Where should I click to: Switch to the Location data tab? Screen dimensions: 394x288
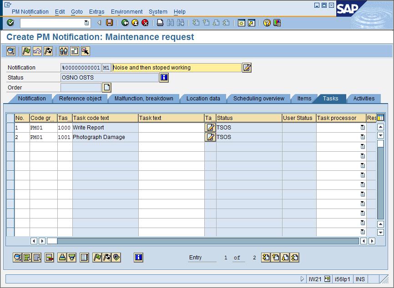tap(203, 99)
